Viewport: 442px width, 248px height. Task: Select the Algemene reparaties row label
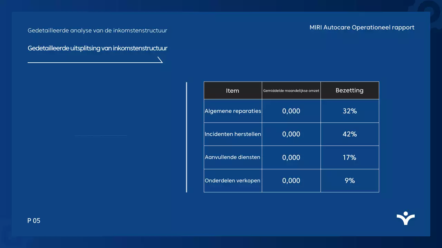tap(233, 111)
